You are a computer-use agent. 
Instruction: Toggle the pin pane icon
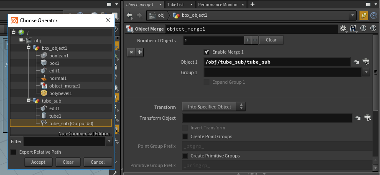coord(363,15)
